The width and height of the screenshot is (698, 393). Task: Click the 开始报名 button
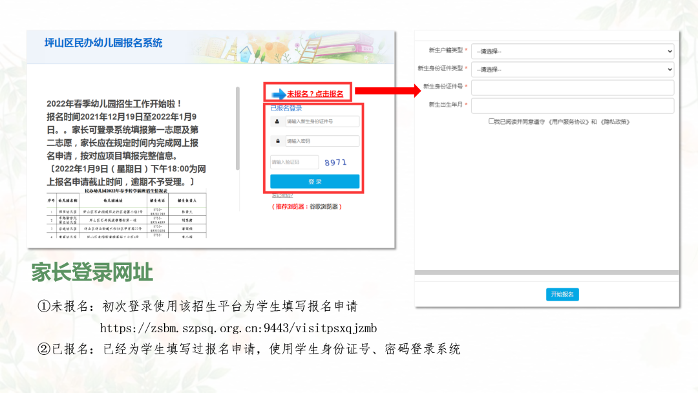coord(562,293)
